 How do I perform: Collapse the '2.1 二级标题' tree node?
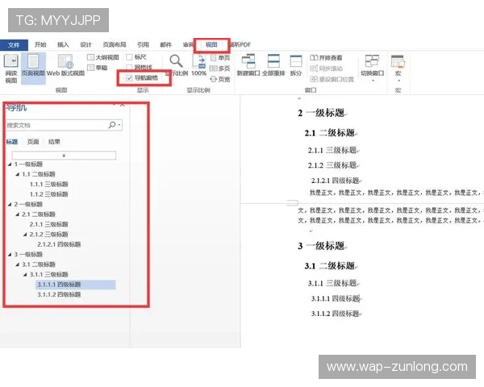(17, 214)
